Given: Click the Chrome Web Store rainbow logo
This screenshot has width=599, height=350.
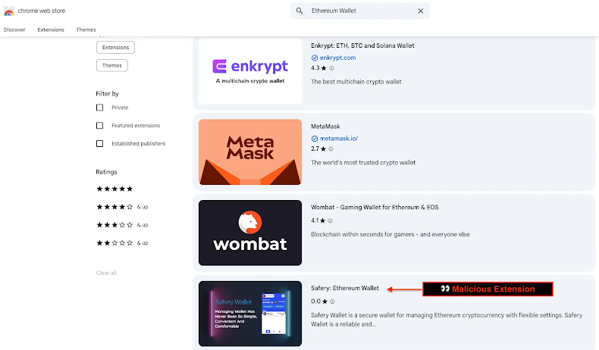Looking at the screenshot, I should [x=9, y=11].
